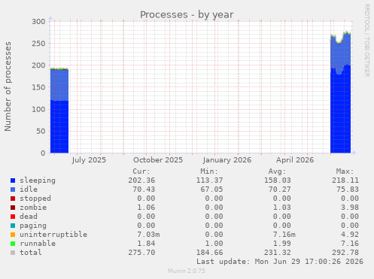Click total minimum value 184.66

(x=209, y=253)
